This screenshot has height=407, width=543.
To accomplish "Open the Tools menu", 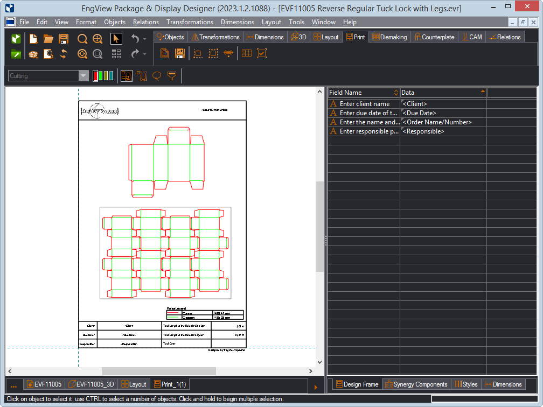I will pos(296,22).
